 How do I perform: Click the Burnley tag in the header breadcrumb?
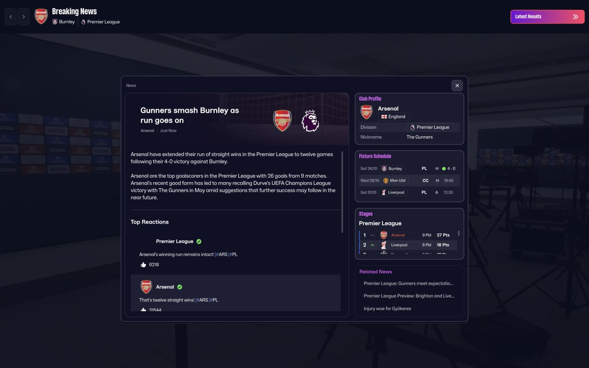[x=64, y=22]
